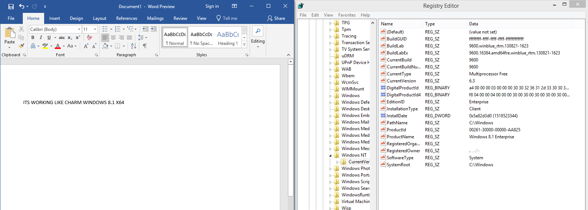Shrink font size with the smaller A icon

[94, 46]
